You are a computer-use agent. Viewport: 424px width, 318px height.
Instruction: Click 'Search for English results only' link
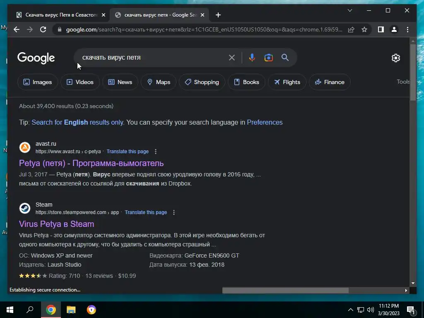tap(77, 122)
